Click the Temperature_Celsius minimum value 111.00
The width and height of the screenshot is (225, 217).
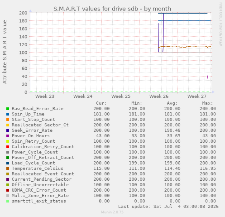click(x=137, y=169)
